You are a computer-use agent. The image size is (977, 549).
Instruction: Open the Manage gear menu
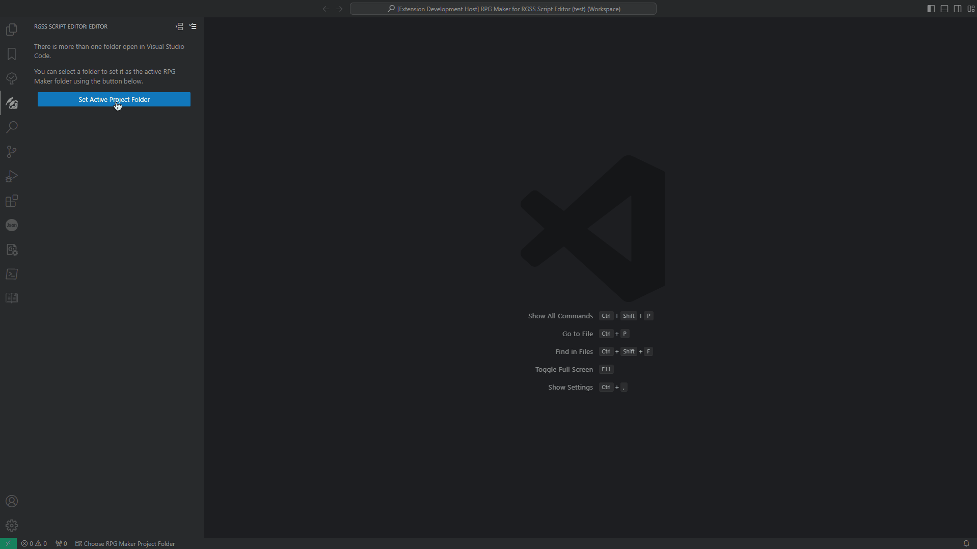point(12,526)
